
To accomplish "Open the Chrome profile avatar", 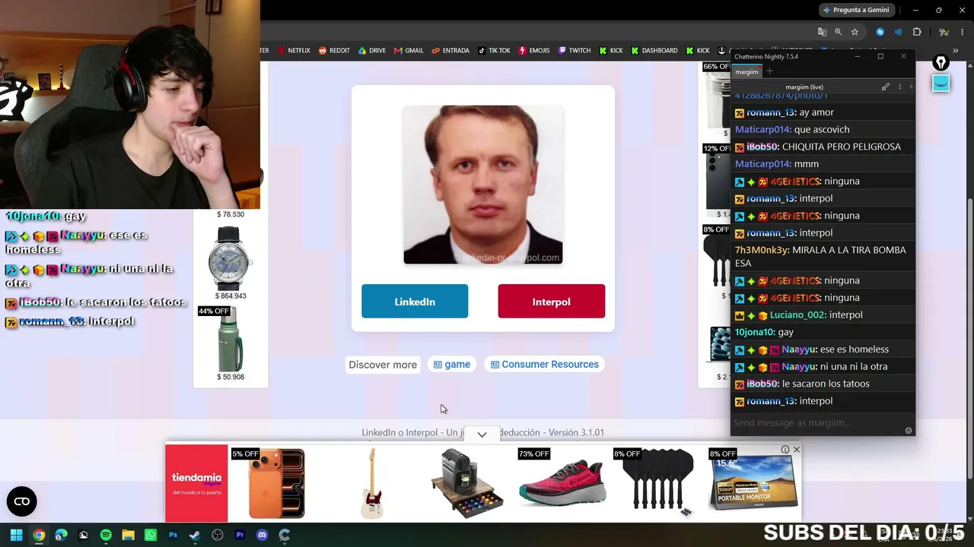I will tap(944, 32).
